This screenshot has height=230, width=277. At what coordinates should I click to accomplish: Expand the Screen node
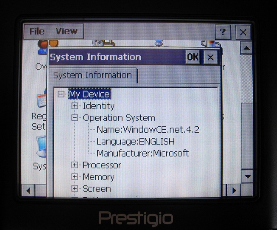click(75, 188)
